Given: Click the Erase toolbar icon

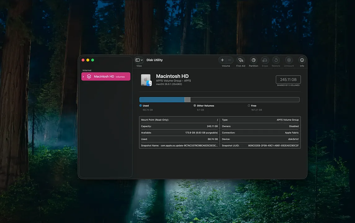Looking at the screenshot, I should 265,60.
